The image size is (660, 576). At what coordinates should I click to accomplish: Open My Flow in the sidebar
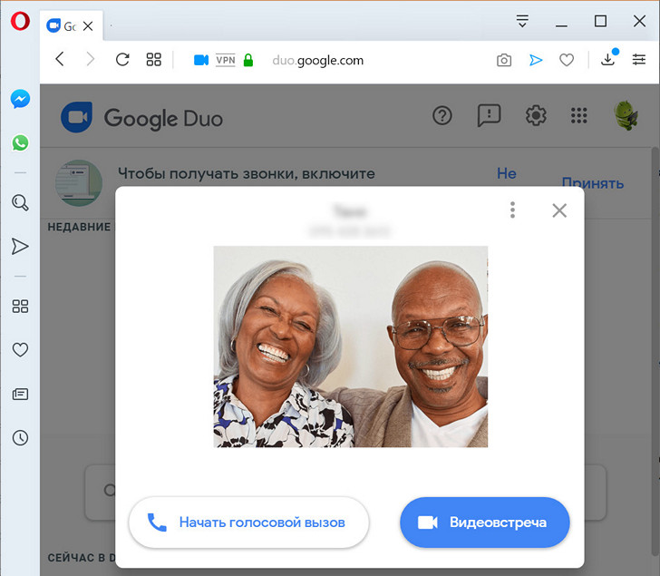click(x=20, y=247)
